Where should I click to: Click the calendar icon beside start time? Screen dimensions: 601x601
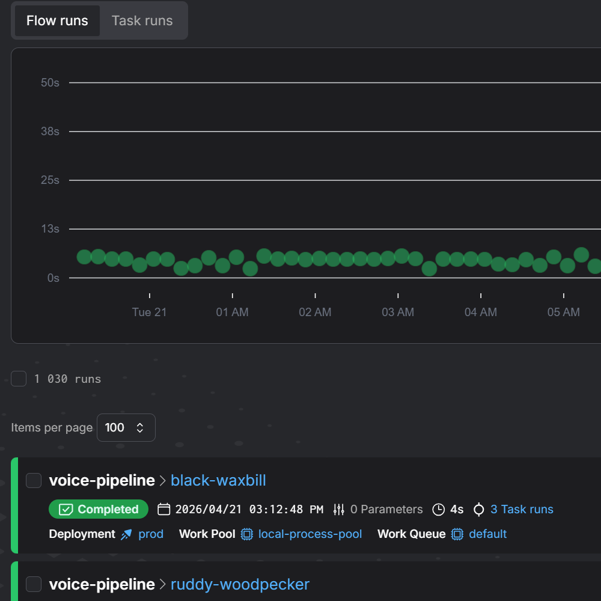tap(164, 510)
